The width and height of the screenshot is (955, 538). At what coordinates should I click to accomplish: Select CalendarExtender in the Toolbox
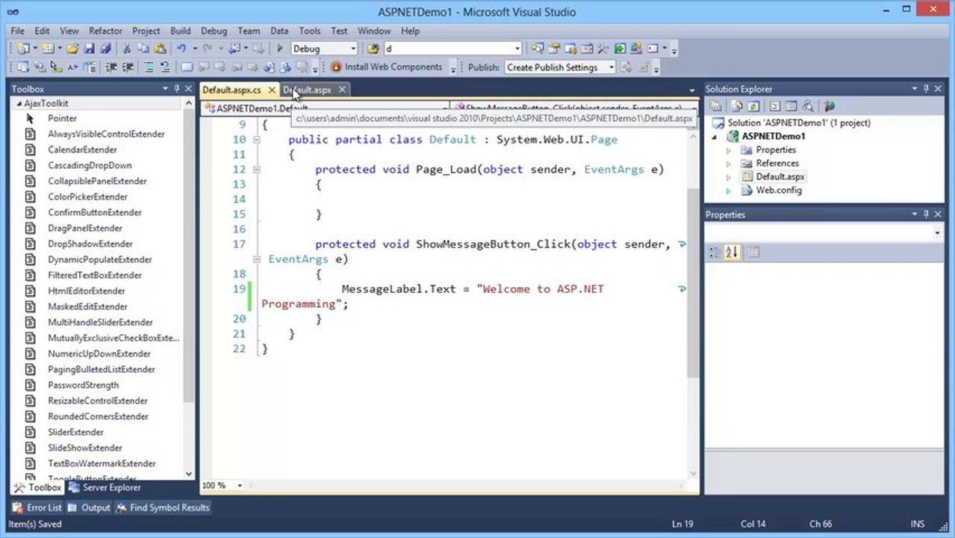82,149
